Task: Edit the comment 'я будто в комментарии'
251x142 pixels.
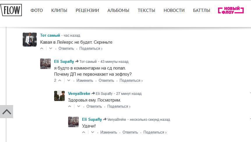Action: pos(85,80)
